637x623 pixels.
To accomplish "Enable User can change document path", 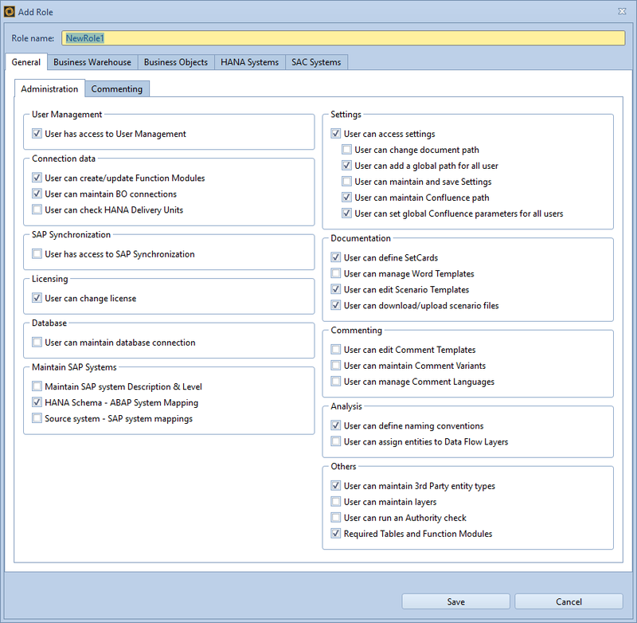I will pyautogui.click(x=346, y=149).
